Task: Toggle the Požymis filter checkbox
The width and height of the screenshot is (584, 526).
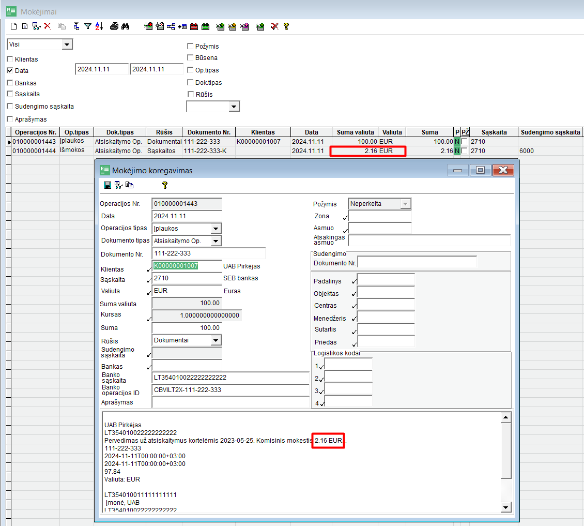Action: (190, 47)
